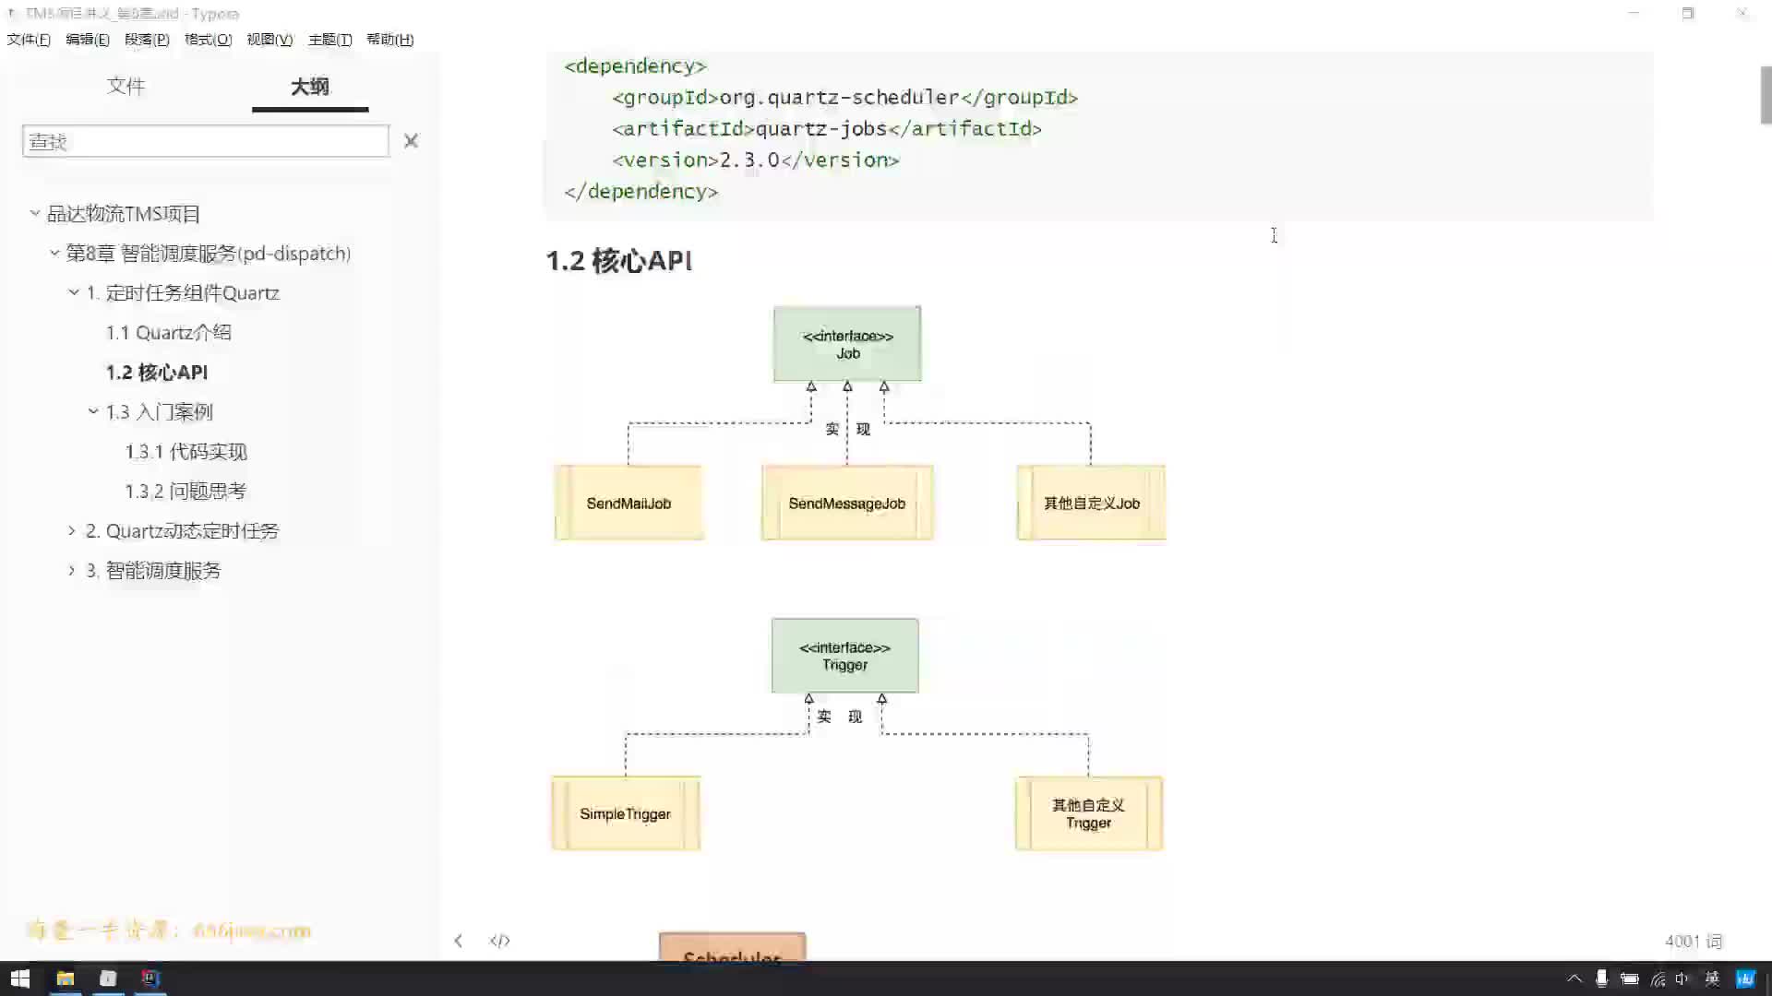The height and width of the screenshot is (996, 1772).
Task: Click the 其他自定义Job box in diagram
Action: [1091, 503]
